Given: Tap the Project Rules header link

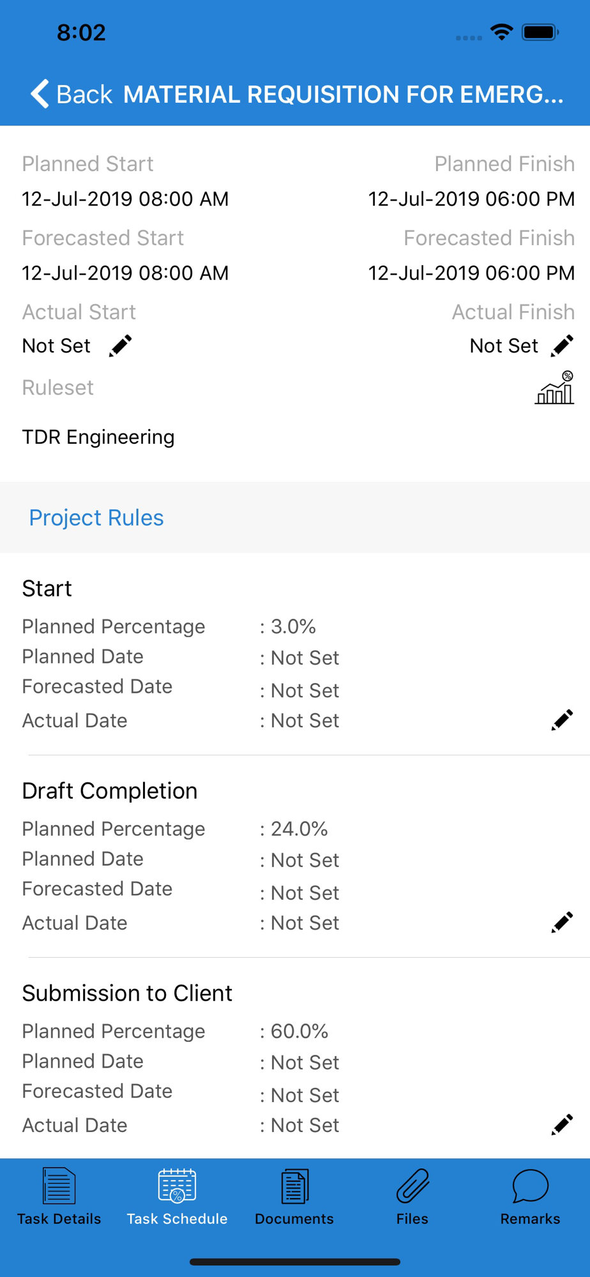Looking at the screenshot, I should (x=96, y=517).
